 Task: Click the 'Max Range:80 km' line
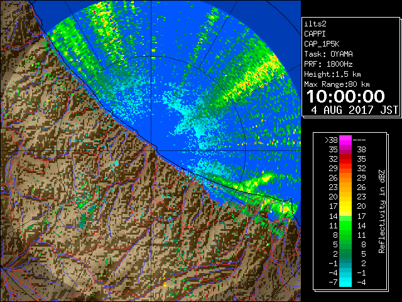(x=337, y=84)
